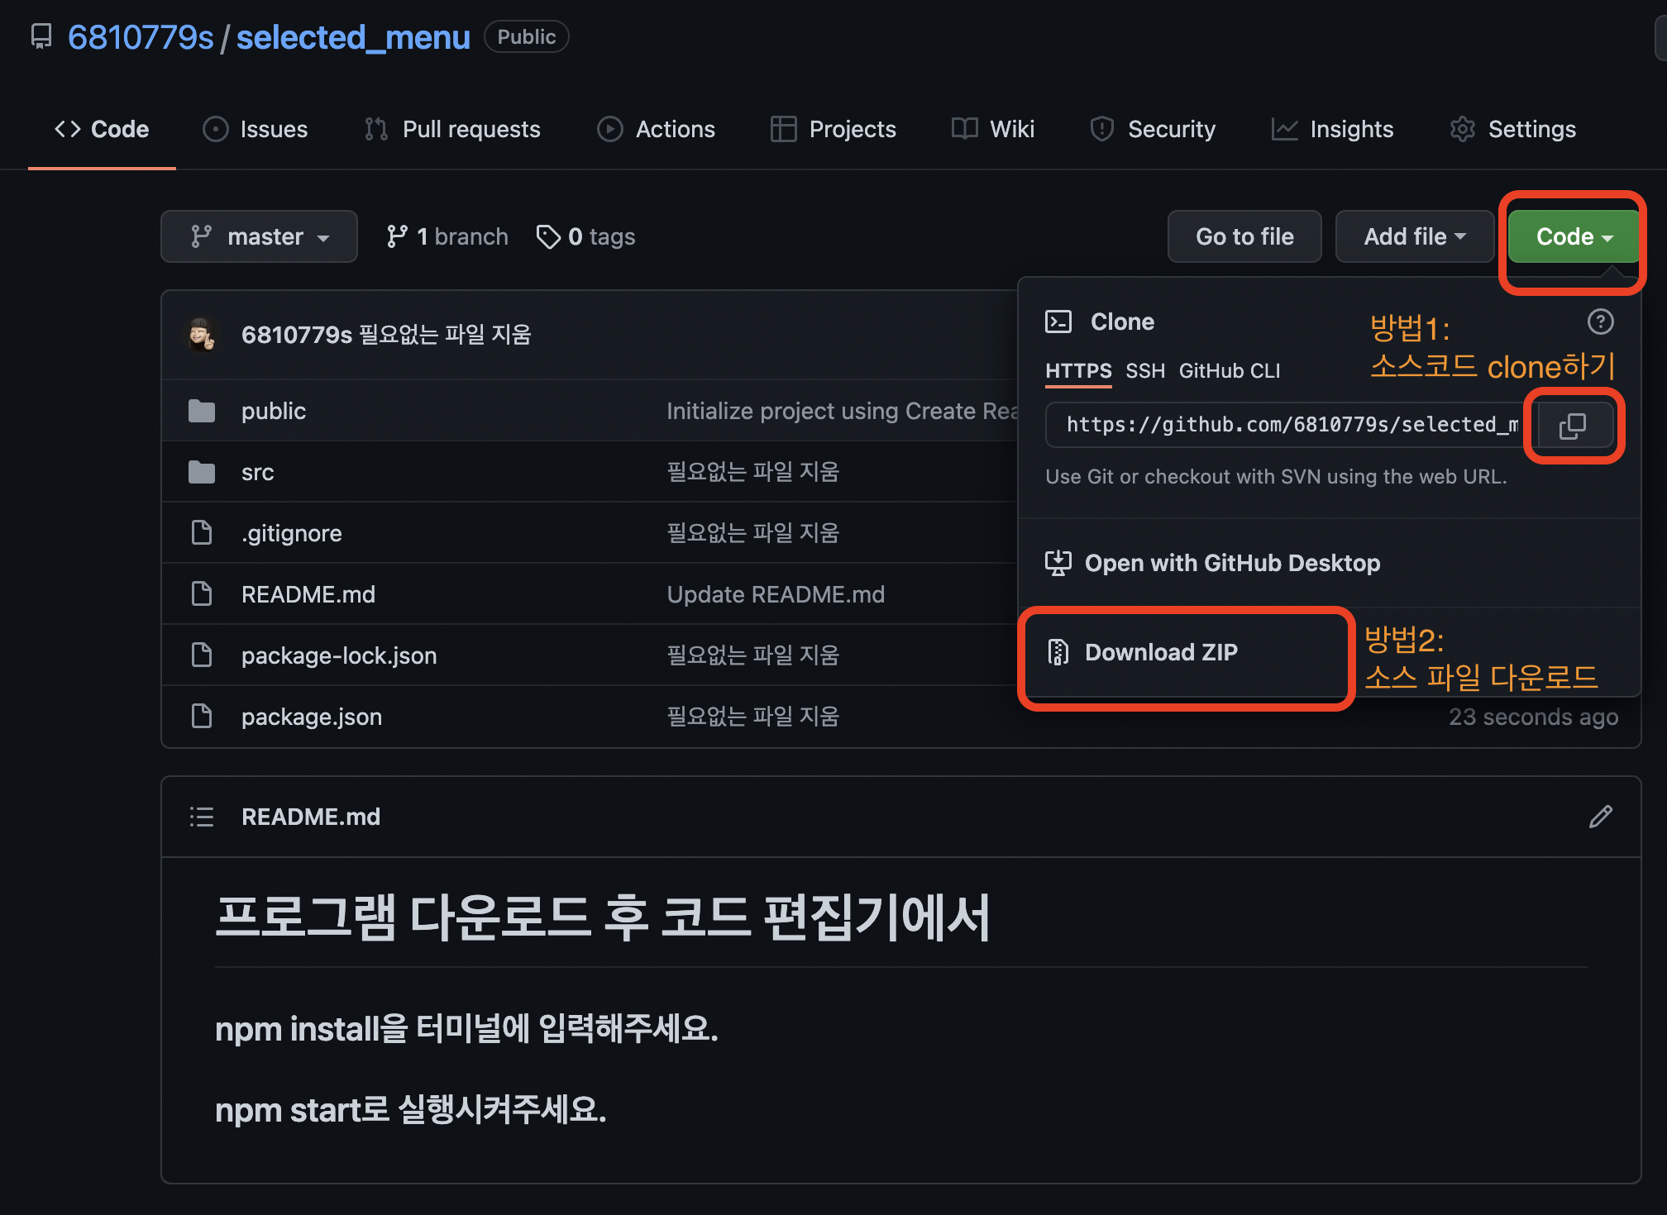Open the src folder

257,472
